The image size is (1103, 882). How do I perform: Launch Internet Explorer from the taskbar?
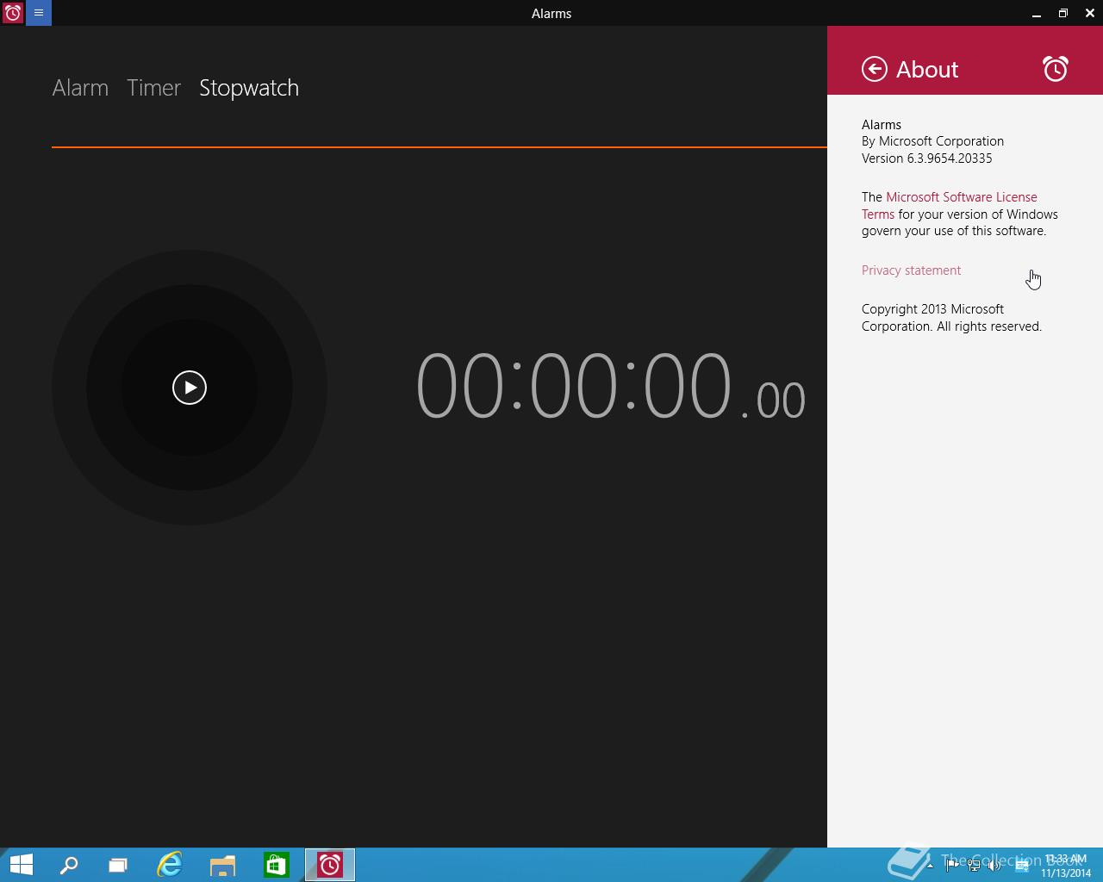point(170,865)
